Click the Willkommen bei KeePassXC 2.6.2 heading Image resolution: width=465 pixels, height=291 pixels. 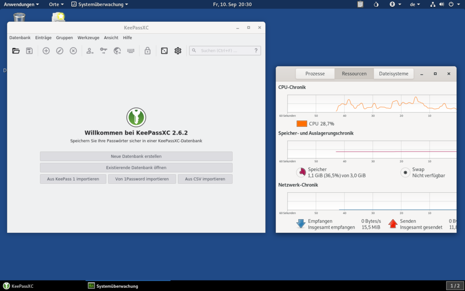136,133
